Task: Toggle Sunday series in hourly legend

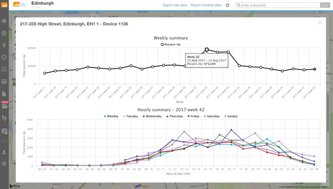Action: point(231,116)
